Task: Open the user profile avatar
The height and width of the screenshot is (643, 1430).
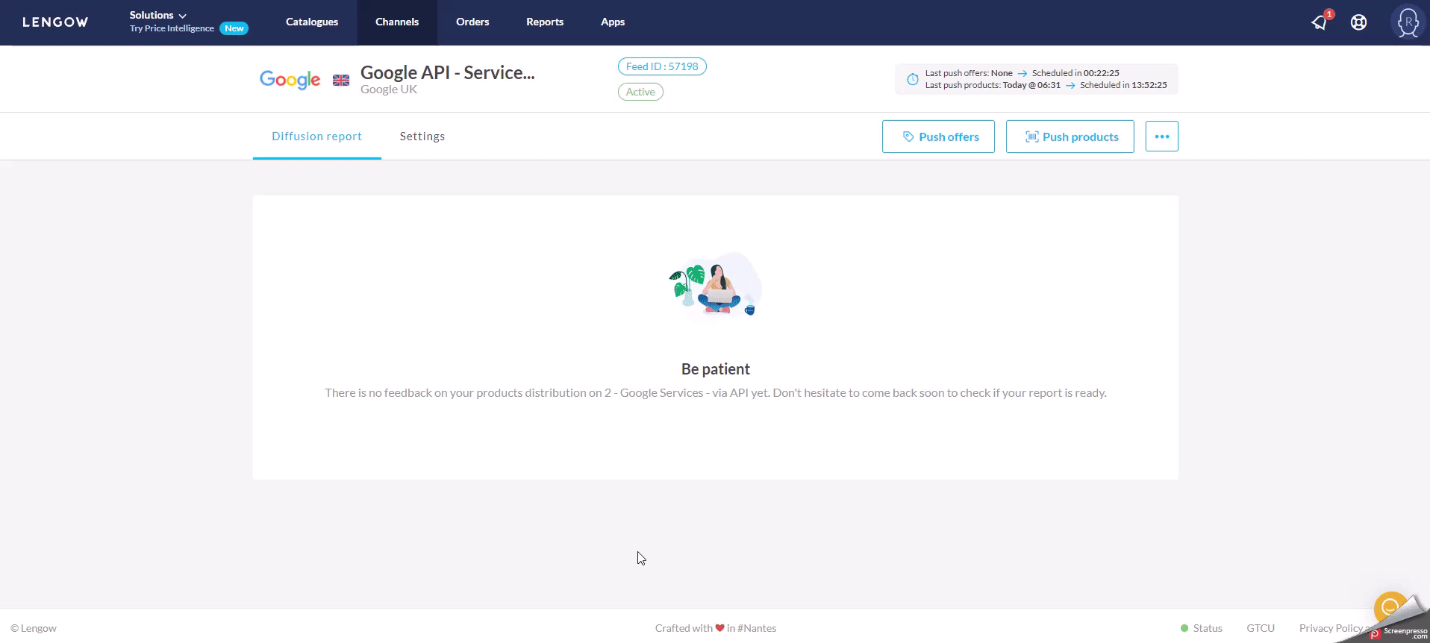Action: [1408, 22]
